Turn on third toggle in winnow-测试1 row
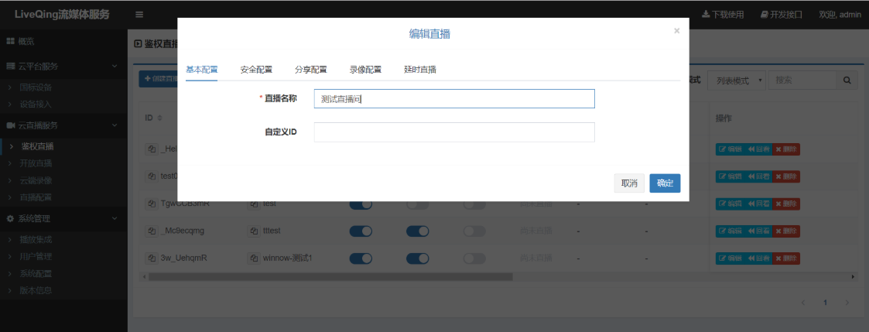 (475, 258)
